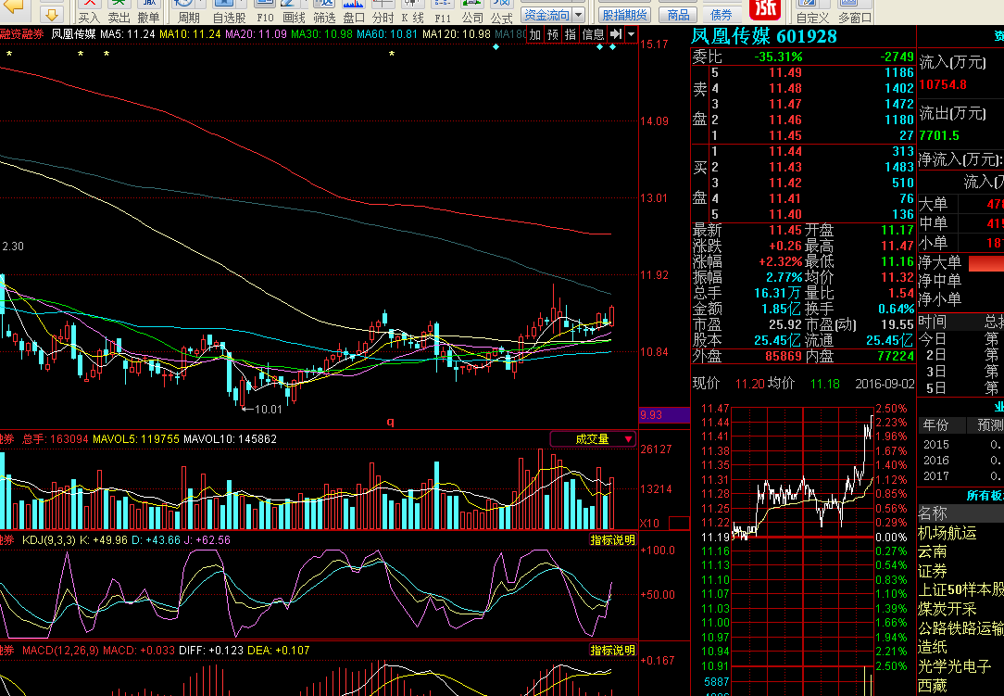Click the 预 button in chart header

(x=553, y=34)
